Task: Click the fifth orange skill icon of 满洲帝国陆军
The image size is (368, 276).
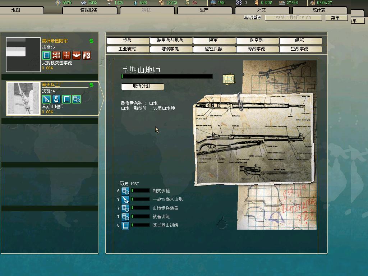Action: pos(87,55)
